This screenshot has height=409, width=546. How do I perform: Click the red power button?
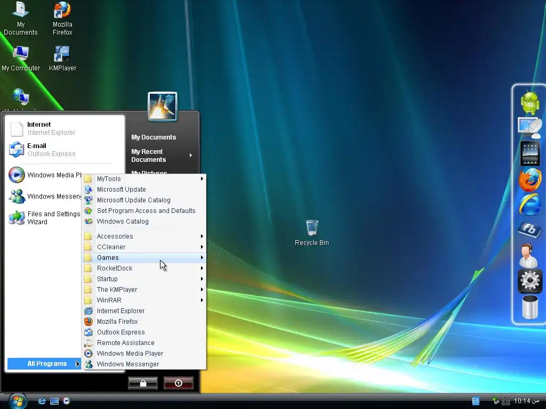point(178,383)
